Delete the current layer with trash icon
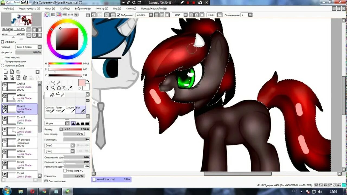Image resolution: width=347 pixels, height=195 pixels. [x=25, y=77]
